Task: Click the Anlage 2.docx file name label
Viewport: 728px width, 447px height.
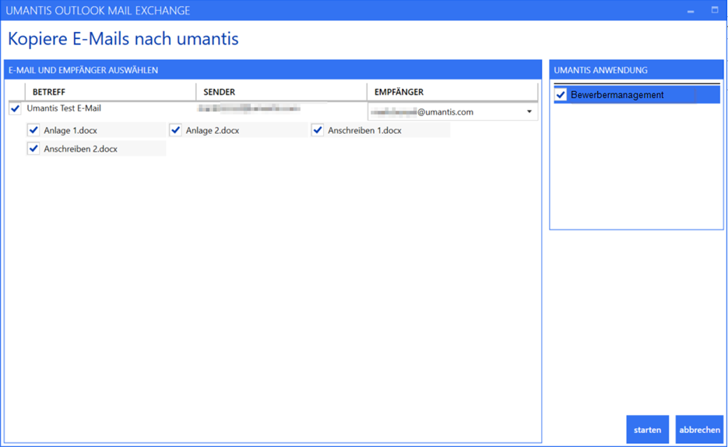Action: pos(213,131)
